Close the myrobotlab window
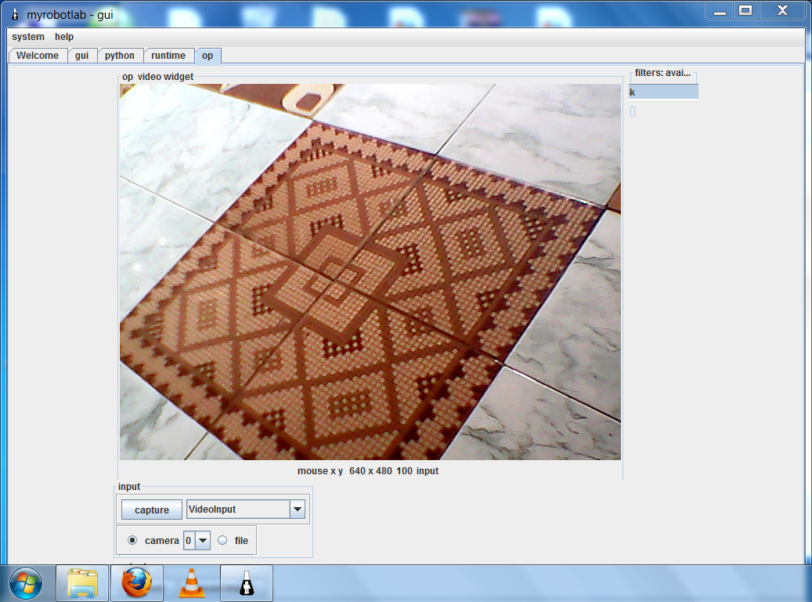 pos(782,10)
